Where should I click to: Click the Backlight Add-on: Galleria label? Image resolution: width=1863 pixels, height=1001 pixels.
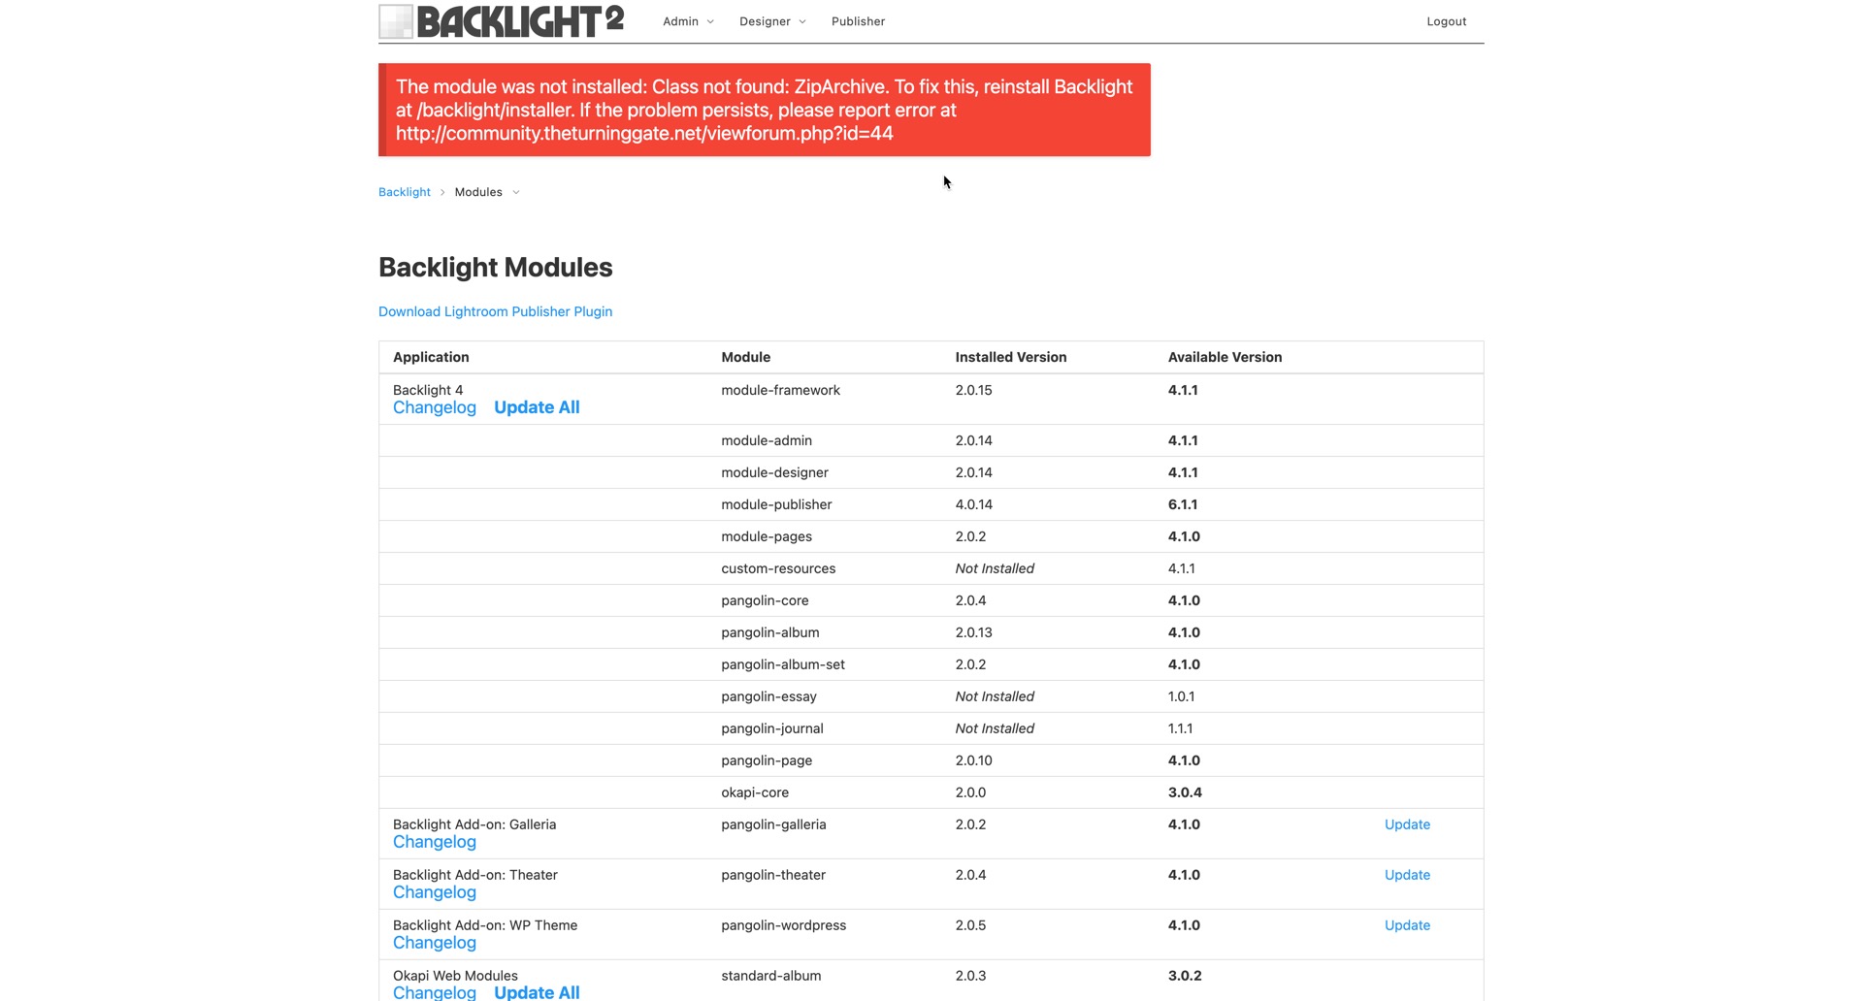474,824
